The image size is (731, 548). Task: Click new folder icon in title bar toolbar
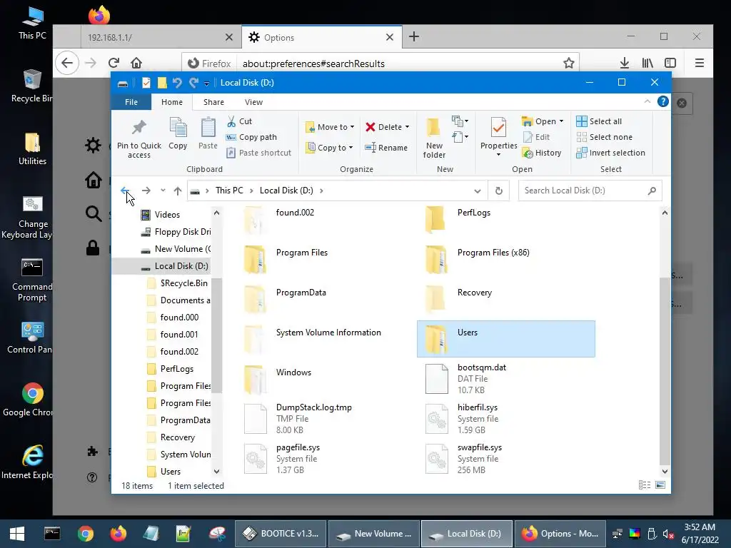click(162, 83)
